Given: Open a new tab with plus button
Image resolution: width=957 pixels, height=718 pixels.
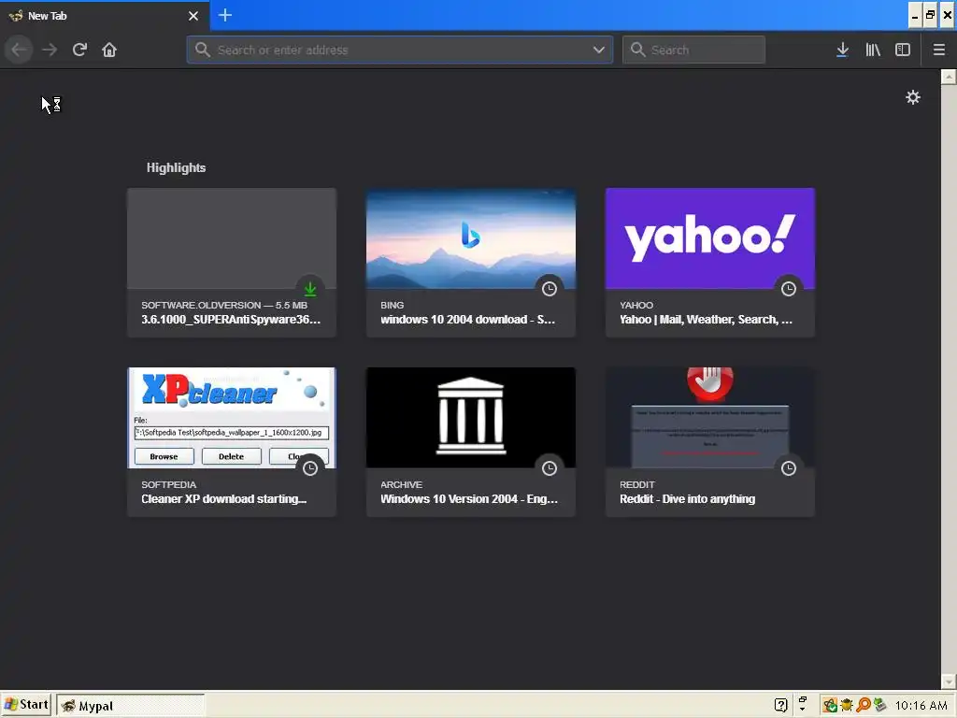Looking at the screenshot, I should (225, 15).
